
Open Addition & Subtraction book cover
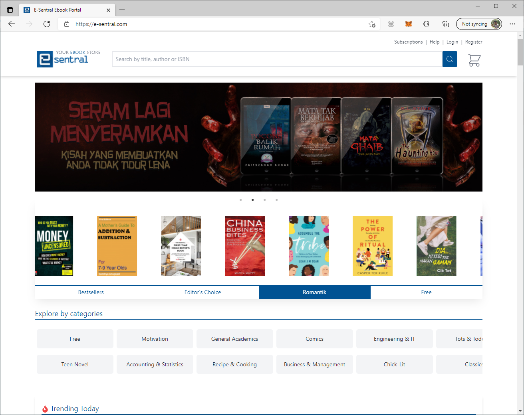[117, 246]
